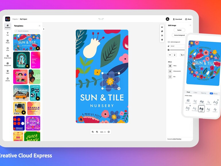The height and width of the screenshot is (166, 221).
Task: Click the Download button
Action: click(177, 19)
